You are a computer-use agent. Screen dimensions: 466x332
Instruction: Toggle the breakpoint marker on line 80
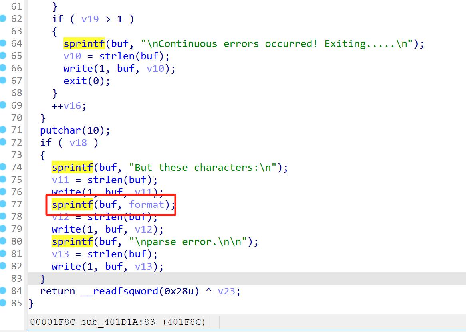pos(3,241)
